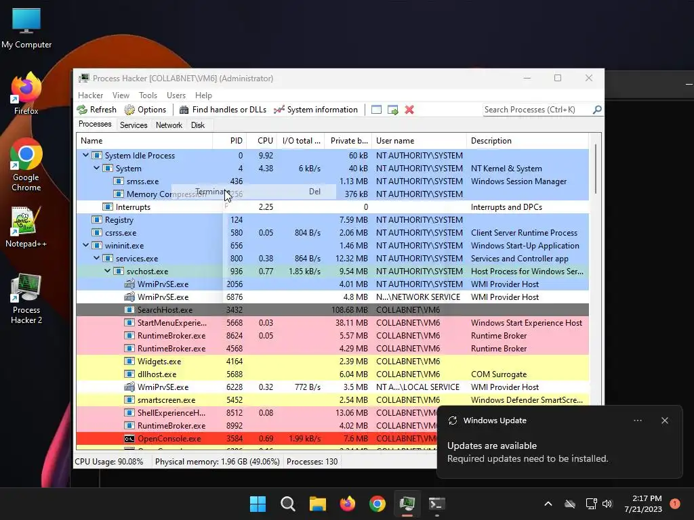Open Windows Update notification options ellipsis
This screenshot has width=694, height=520.
638,420
